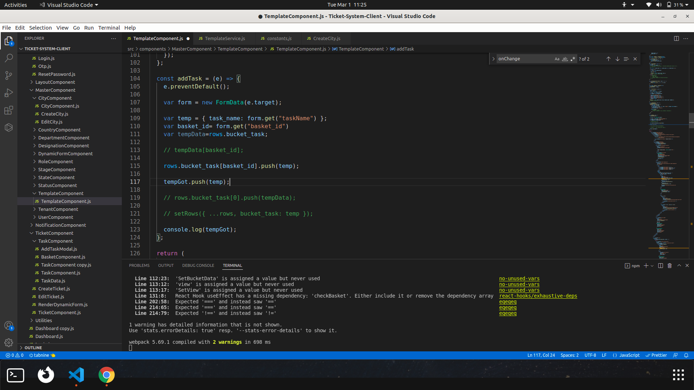The image size is (694, 390).
Task: Switch to PROBLEMS panel tab
Action: click(x=139, y=265)
